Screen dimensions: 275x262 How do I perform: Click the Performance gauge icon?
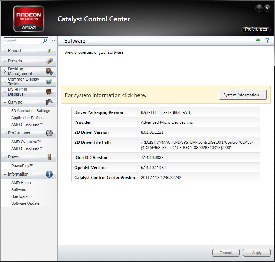49,133
